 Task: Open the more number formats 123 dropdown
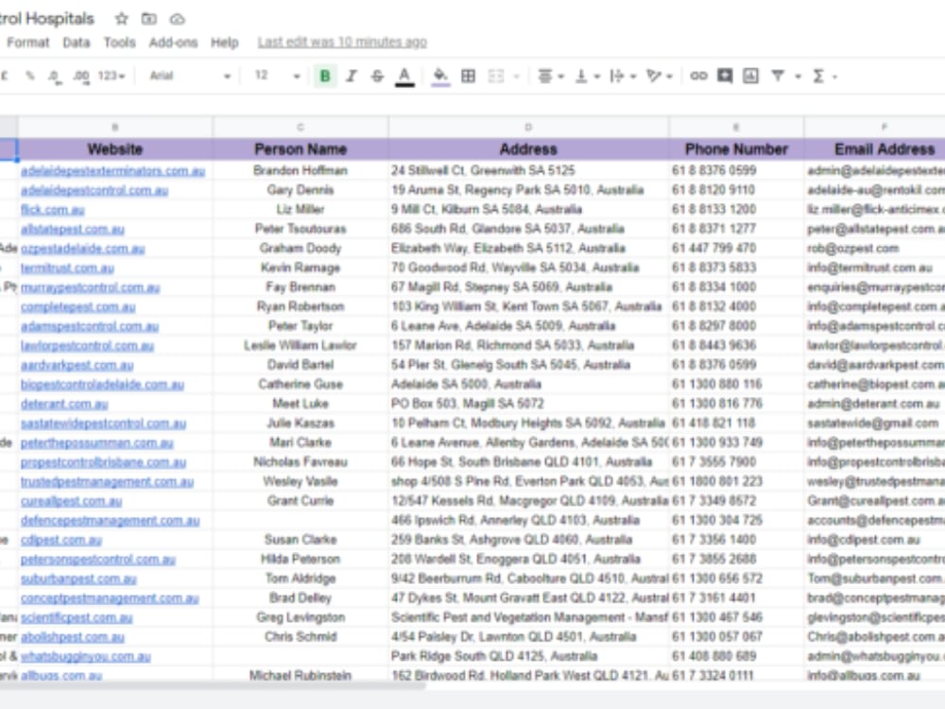click(111, 76)
